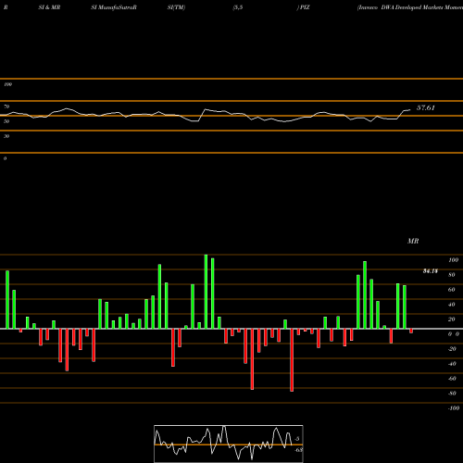Click the last small red bar of MR histogram
Screen dimensions: 463x463
411,331
